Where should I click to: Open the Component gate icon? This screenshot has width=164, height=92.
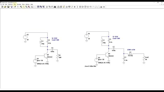tap(83, 7)
